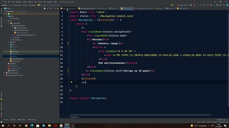229x128 pixels.
Task: Toggle the Favorites tool window on left edge
Action: point(1,106)
